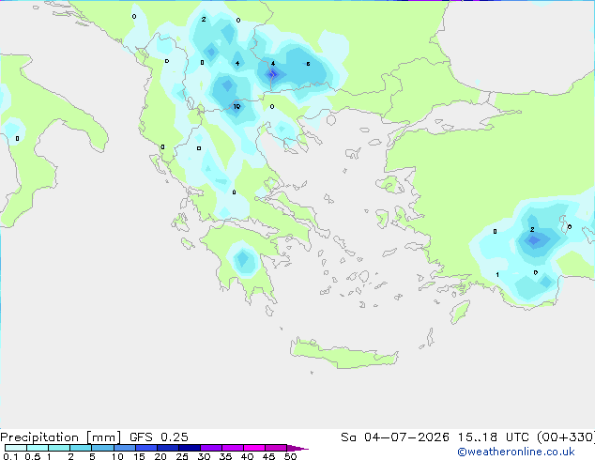Pick the 1–2 mm legend color box
Image resolution: width=595 pixels, height=460 pixels.
tap(59, 448)
